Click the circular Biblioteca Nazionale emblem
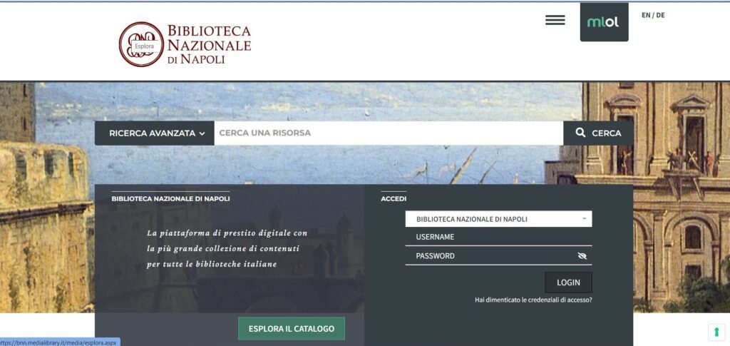Image resolution: width=730 pixels, height=346 pixels. click(141, 44)
